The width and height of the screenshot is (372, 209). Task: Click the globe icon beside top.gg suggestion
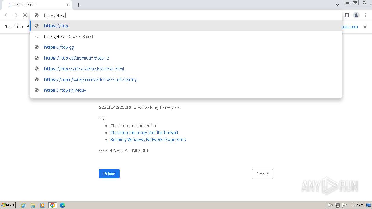(x=37, y=47)
